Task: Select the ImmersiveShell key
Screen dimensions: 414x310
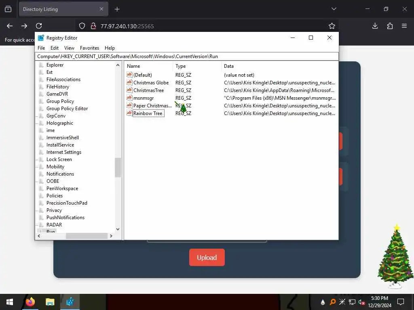Action: (x=63, y=138)
